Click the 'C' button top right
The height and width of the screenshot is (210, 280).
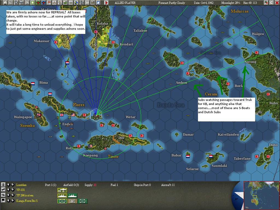(x=272, y=2)
